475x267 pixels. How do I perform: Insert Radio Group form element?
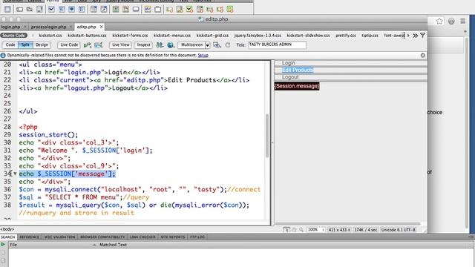coord(82,10)
